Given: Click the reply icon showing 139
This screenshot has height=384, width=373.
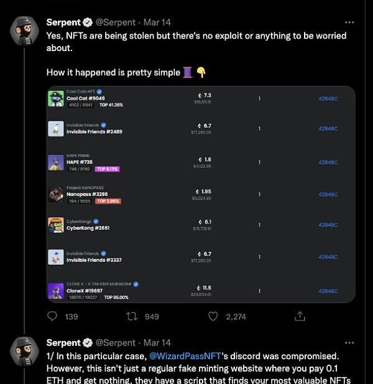Looking at the screenshot, I should click(x=52, y=316).
